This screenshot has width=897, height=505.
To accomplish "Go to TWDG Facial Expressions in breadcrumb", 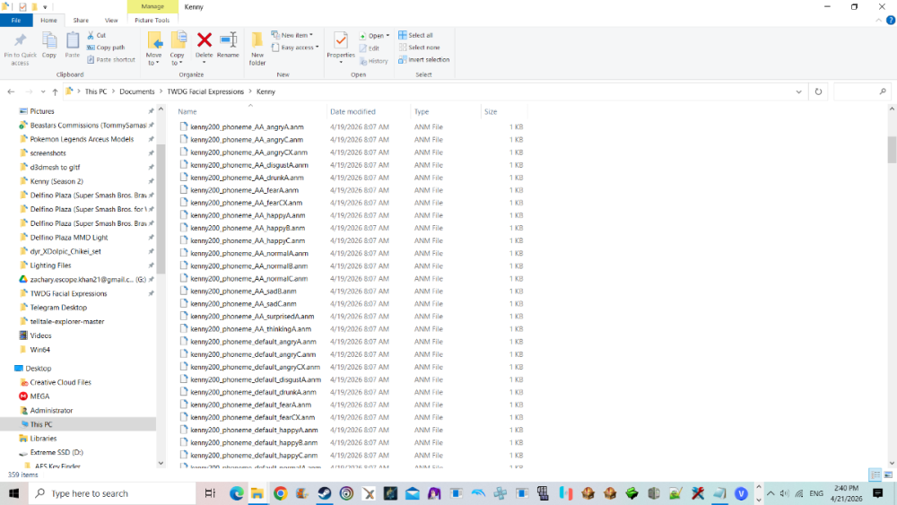I will pyautogui.click(x=205, y=91).
